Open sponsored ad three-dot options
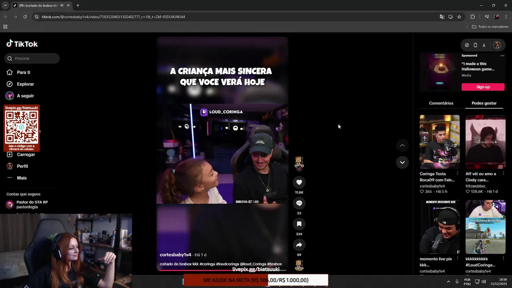512x288 pixels. (502, 56)
